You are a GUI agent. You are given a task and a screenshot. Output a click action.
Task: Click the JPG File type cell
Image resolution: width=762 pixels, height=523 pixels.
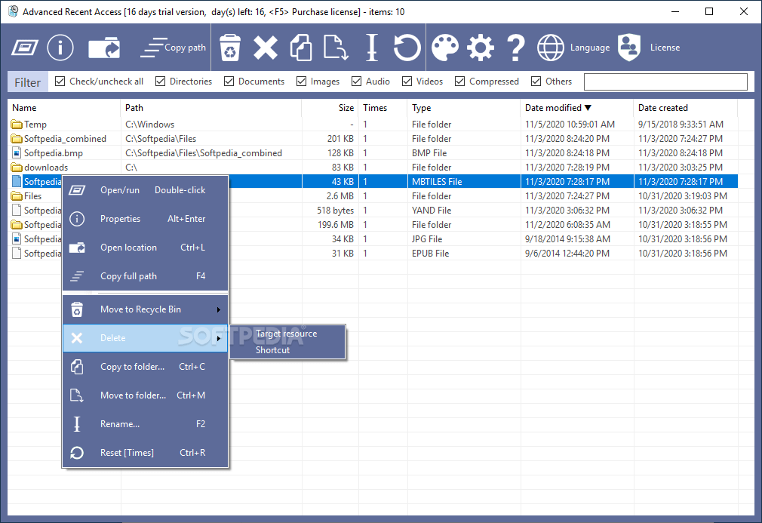pyautogui.click(x=427, y=239)
